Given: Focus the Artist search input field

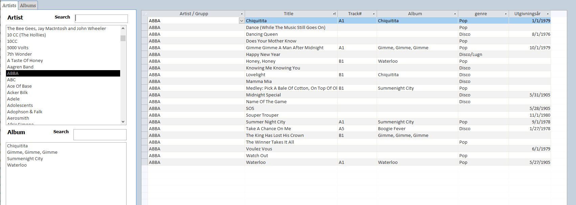Looking at the screenshot, I should (x=101, y=19).
